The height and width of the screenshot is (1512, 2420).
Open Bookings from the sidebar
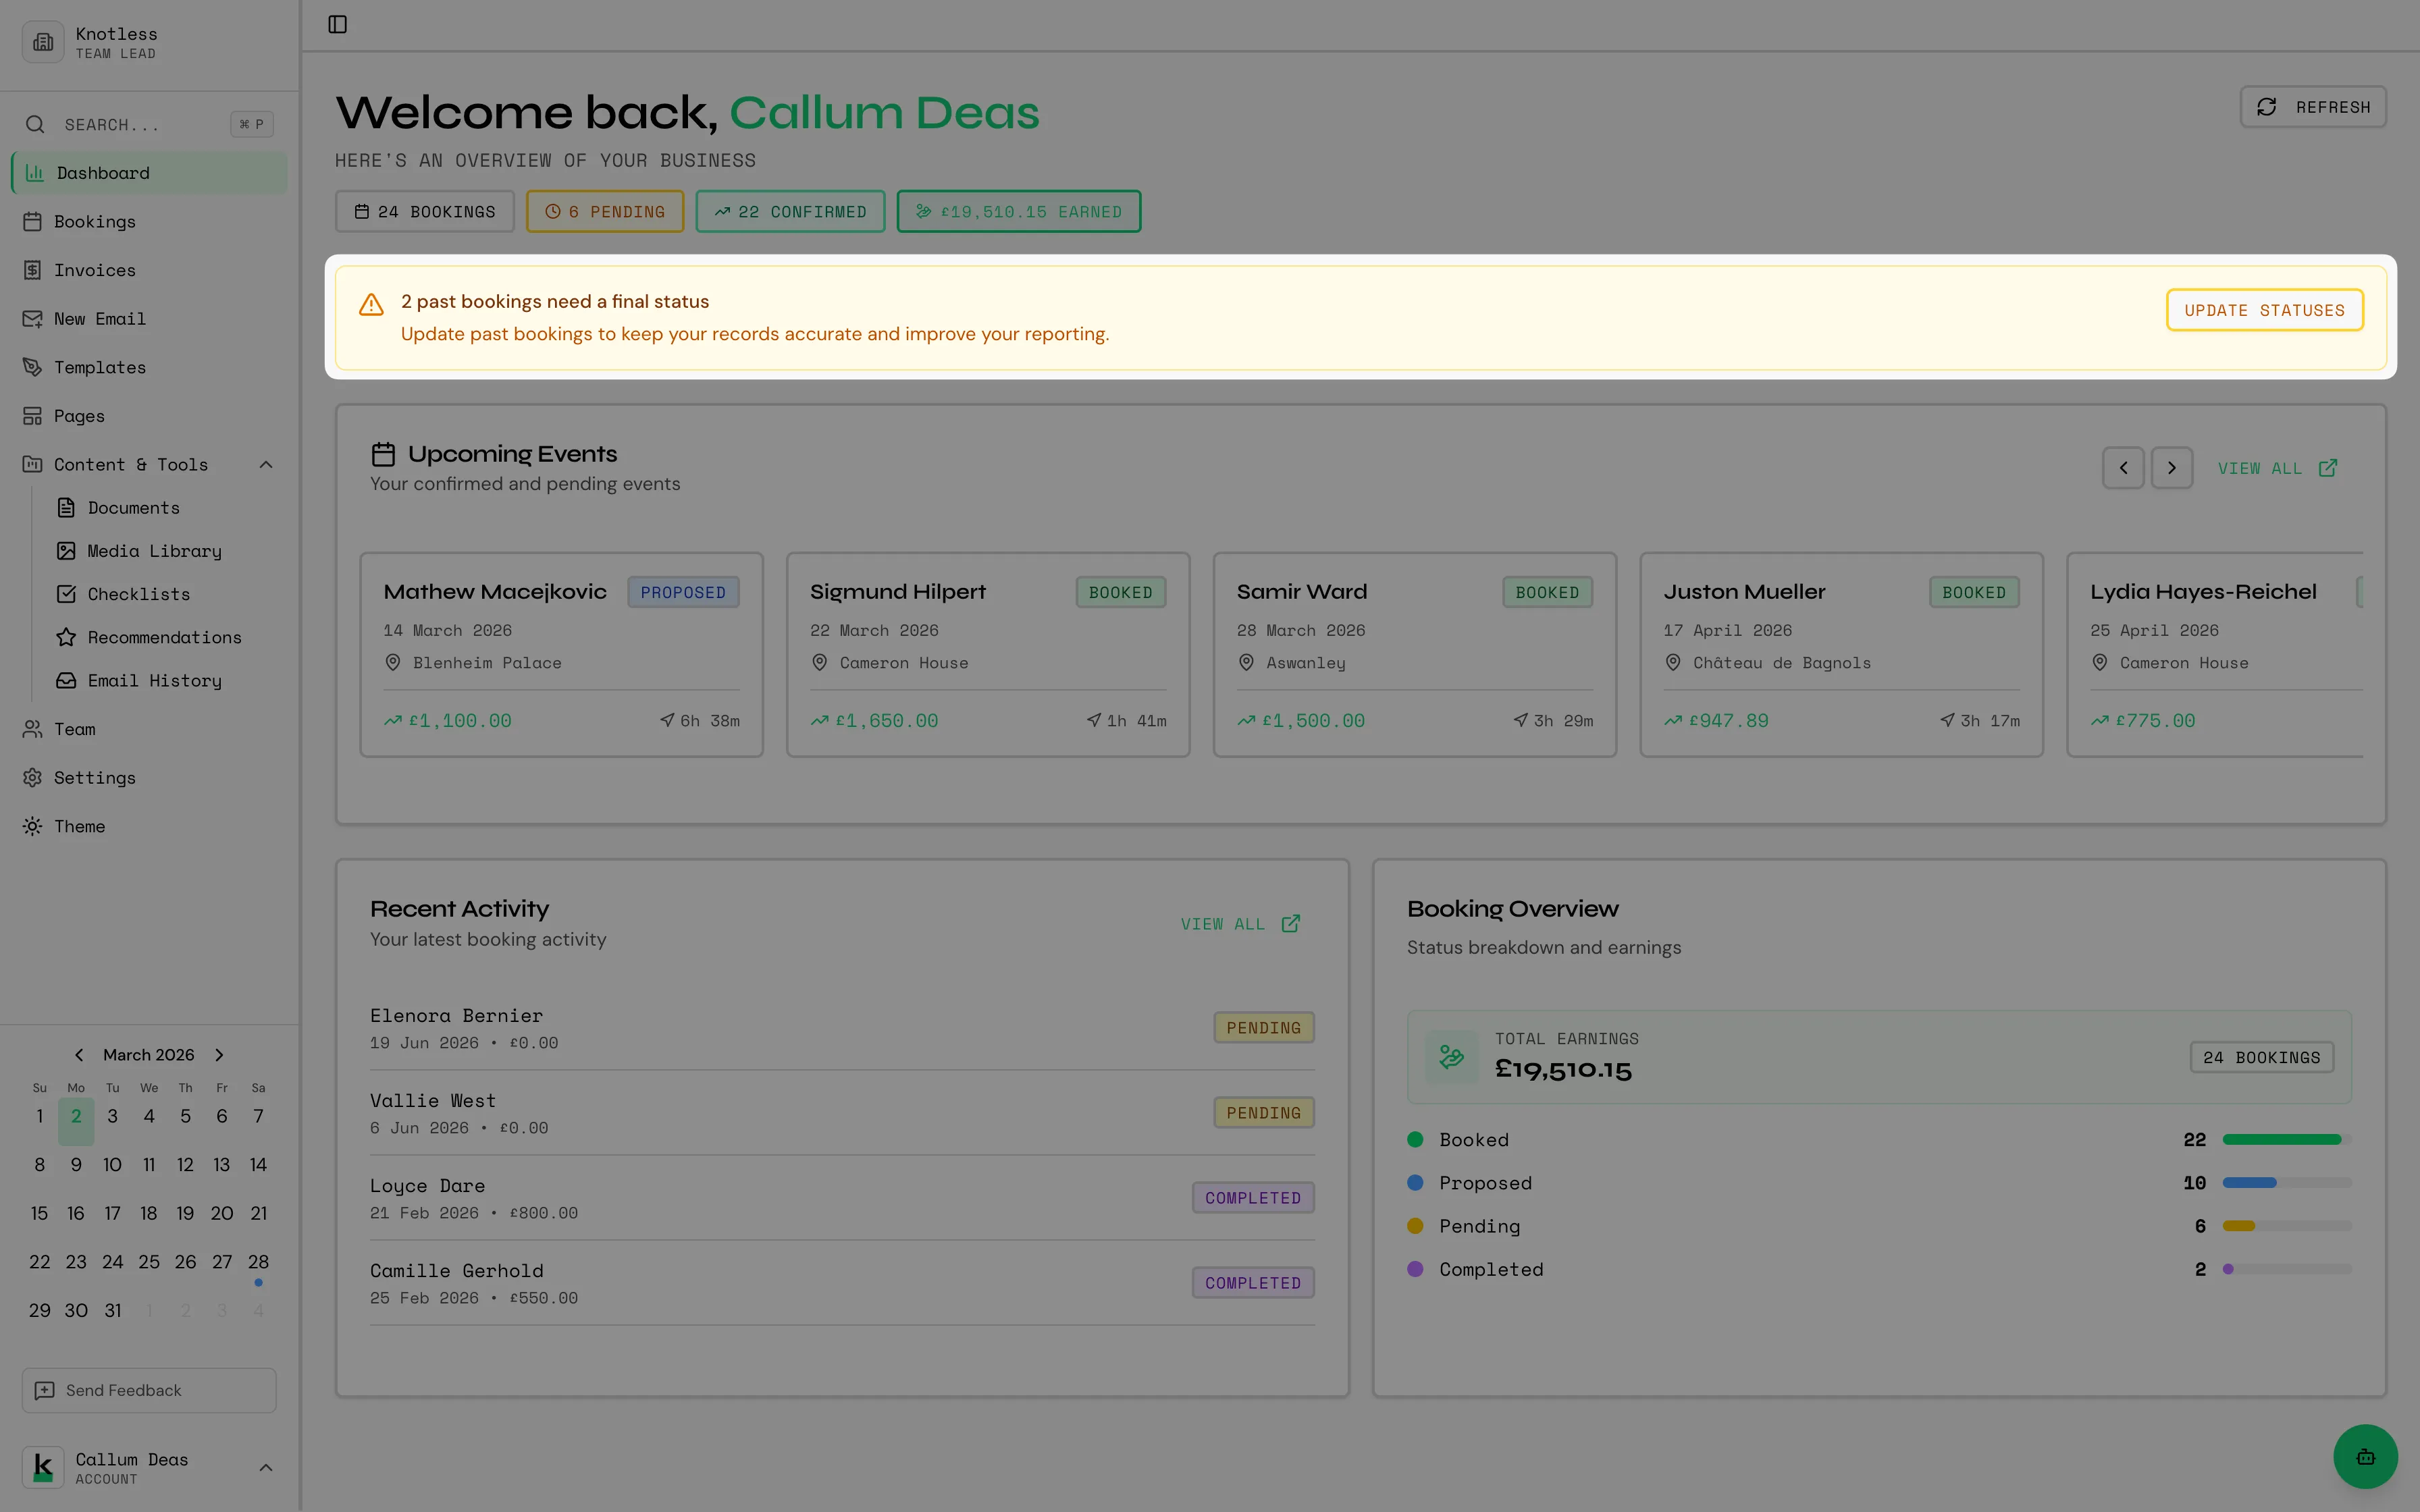pos(94,221)
